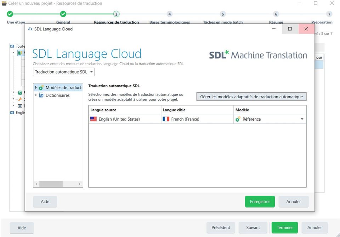Click the left arrow of the tree scrollbar
Viewport: 340px width, 237px height.
36,184
